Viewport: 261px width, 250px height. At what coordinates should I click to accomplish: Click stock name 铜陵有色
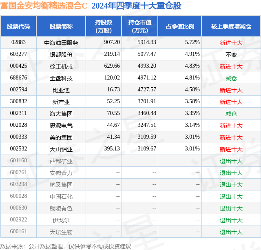tap(61, 208)
